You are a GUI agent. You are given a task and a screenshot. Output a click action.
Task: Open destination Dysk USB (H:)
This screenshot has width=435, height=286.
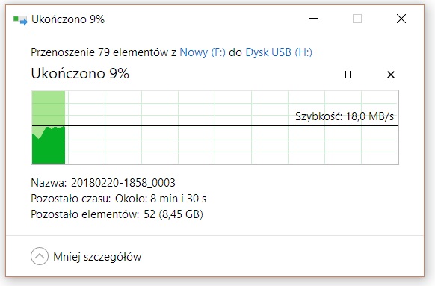(279, 52)
